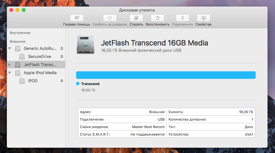Click the Стереть label
Viewport: 275px width, 153px height.
point(136,24)
